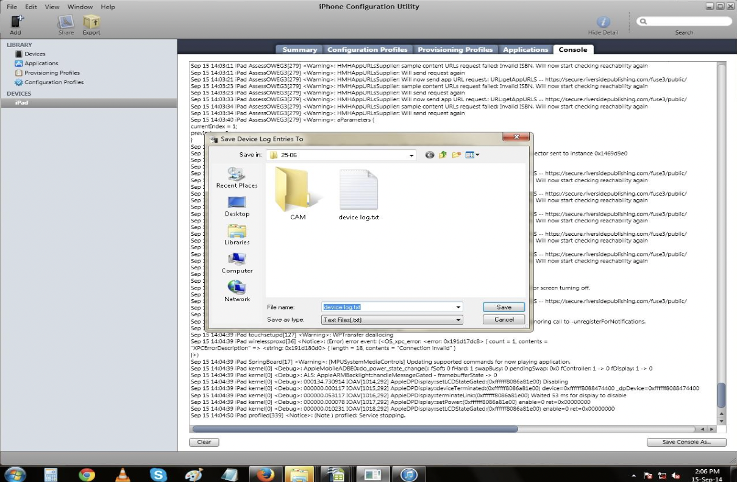Go back using the dialog's back arrow
Viewport: 737px width, 482px height.
click(430, 155)
